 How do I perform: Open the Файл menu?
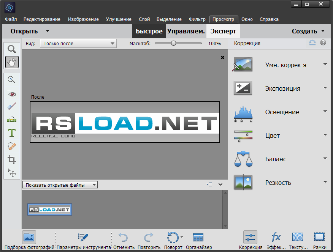click(x=11, y=19)
